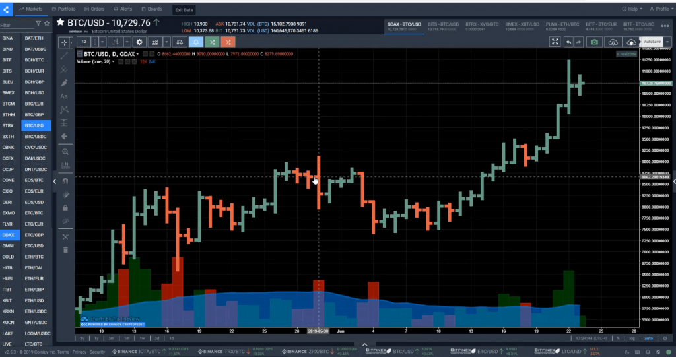Click the market Filter input field

17,25
